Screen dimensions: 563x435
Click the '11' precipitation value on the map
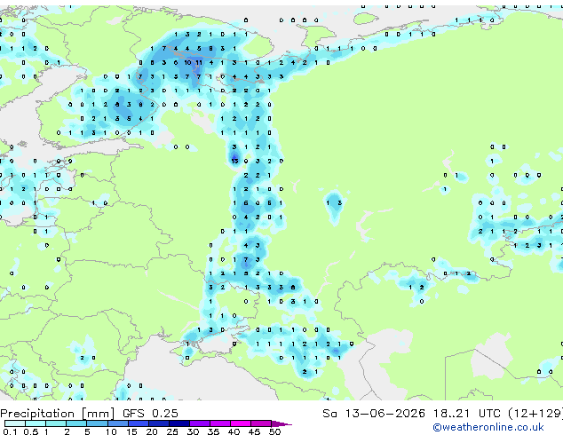pos(199,62)
